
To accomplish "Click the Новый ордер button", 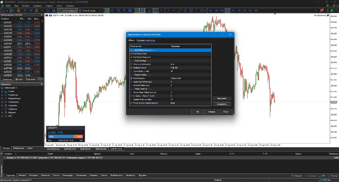I will click(87, 10).
